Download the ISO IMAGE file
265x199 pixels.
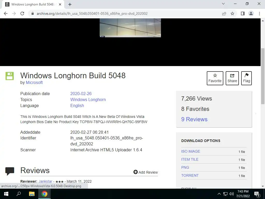191,151
